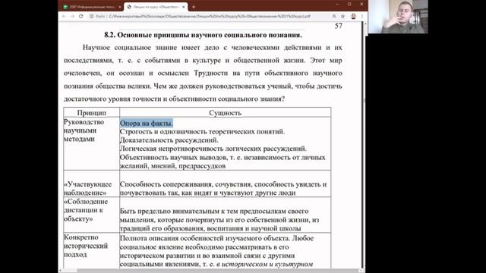Maximize the Chrome window

349,4
